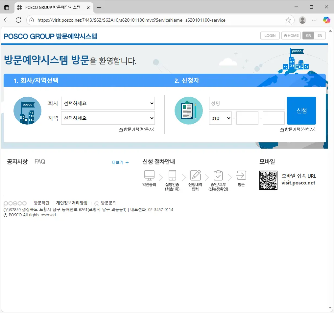Click the mobile QR code image
Viewport: 334px width, 313px height.
coord(268,180)
